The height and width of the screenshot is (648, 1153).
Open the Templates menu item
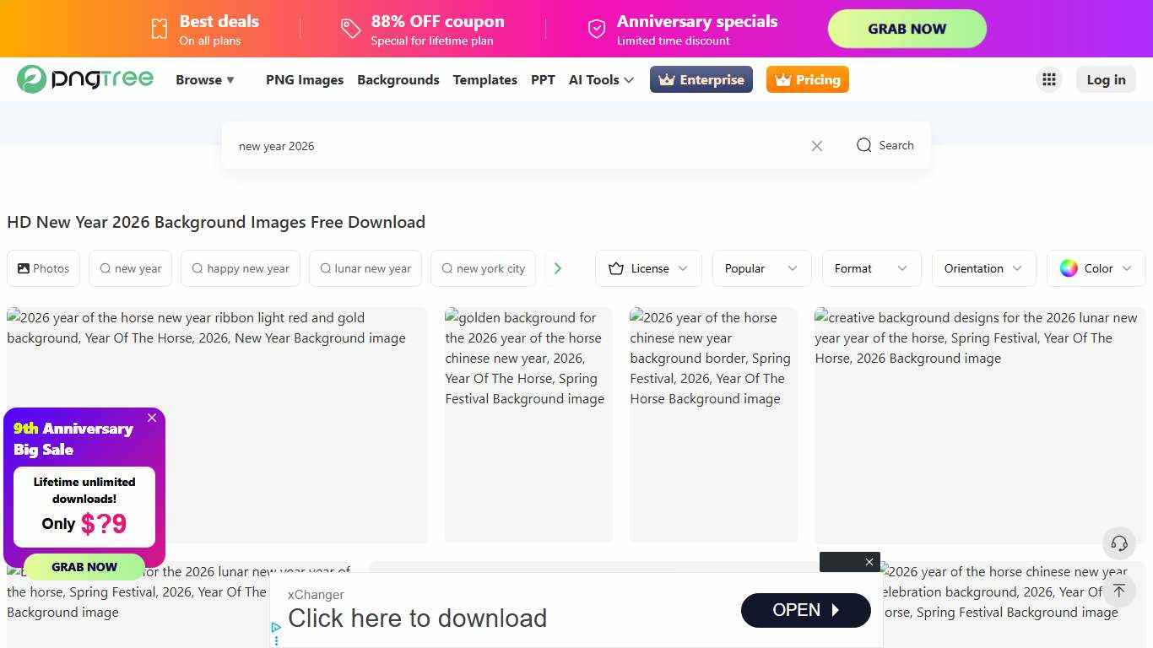(x=484, y=79)
